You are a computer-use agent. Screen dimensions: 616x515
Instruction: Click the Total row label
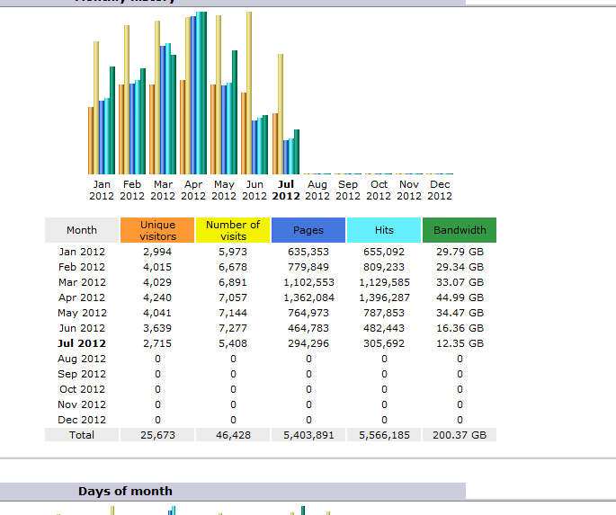point(82,435)
